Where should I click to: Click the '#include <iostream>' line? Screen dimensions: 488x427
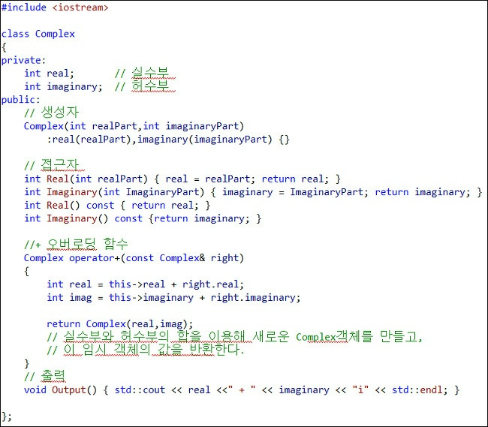click(x=55, y=8)
